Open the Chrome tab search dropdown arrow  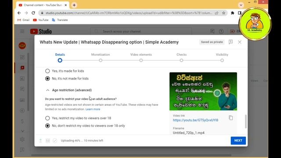point(241,5)
